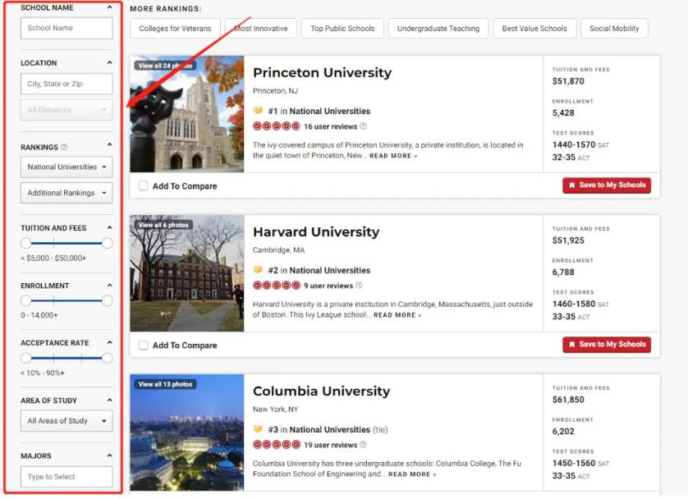This screenshot has width=688, height=499.
Task: Click the ranking badge icon beside #2 in National Universities
Action: [258, 270]
